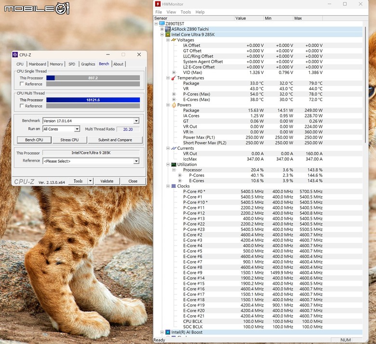Click the Bench CPU button
Screen dimensions: 376x344
(x=34, y=140)
